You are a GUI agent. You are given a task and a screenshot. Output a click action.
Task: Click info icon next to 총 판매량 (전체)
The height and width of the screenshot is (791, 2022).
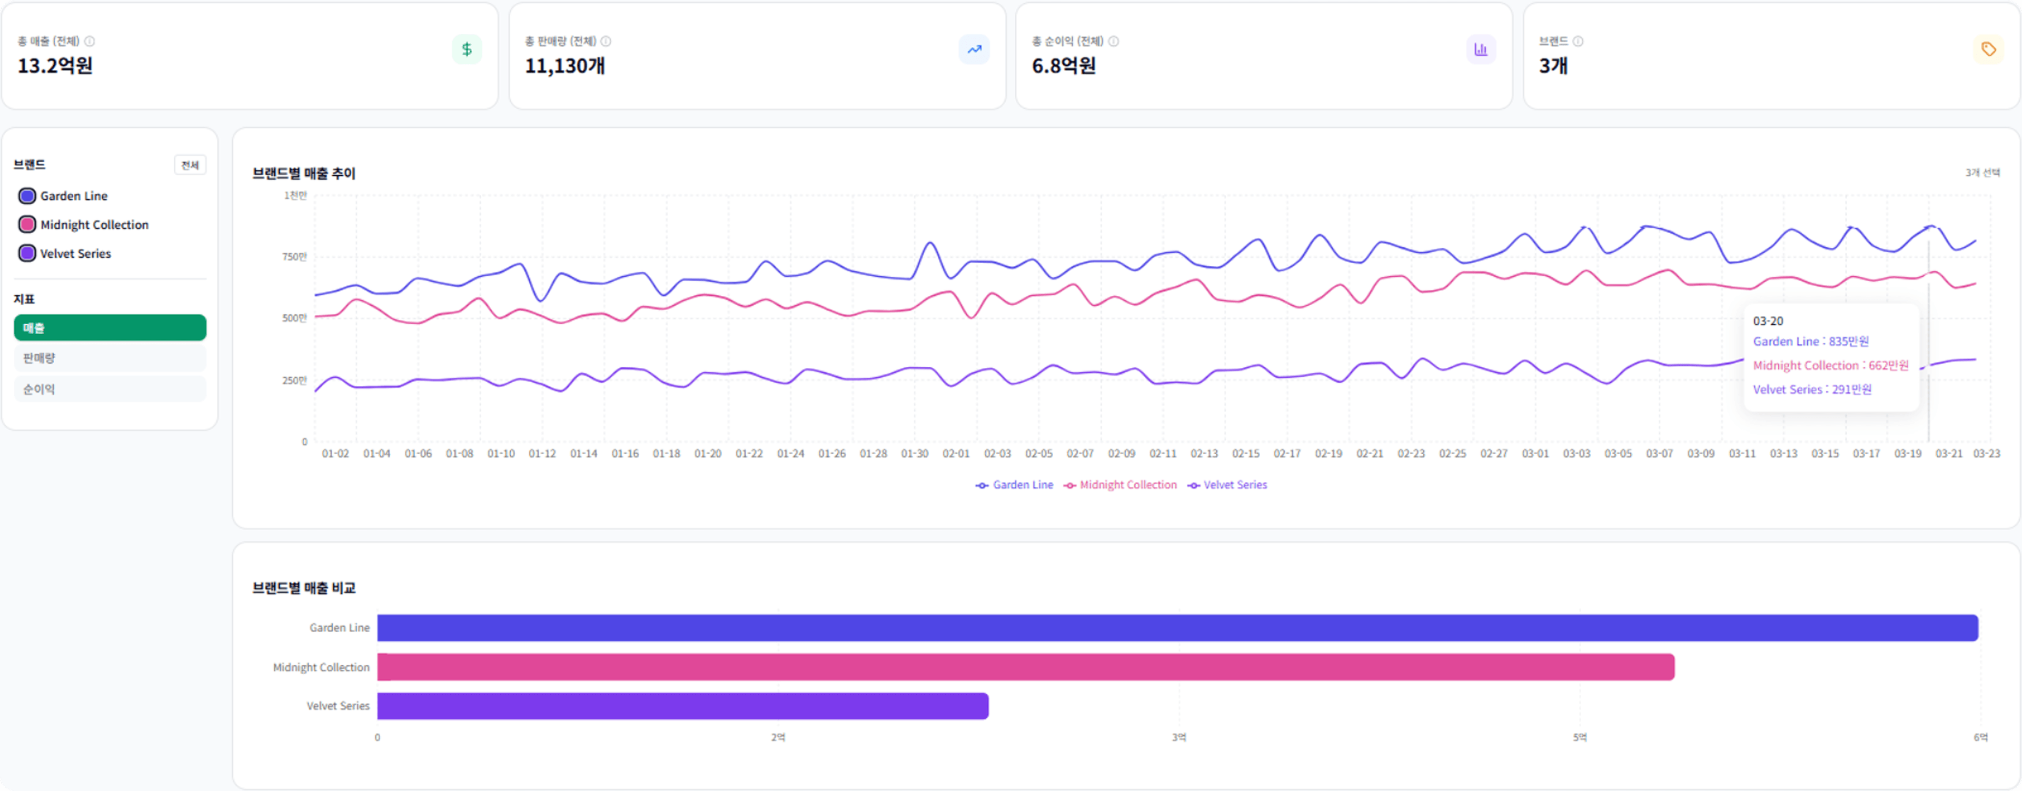(606, 41)
